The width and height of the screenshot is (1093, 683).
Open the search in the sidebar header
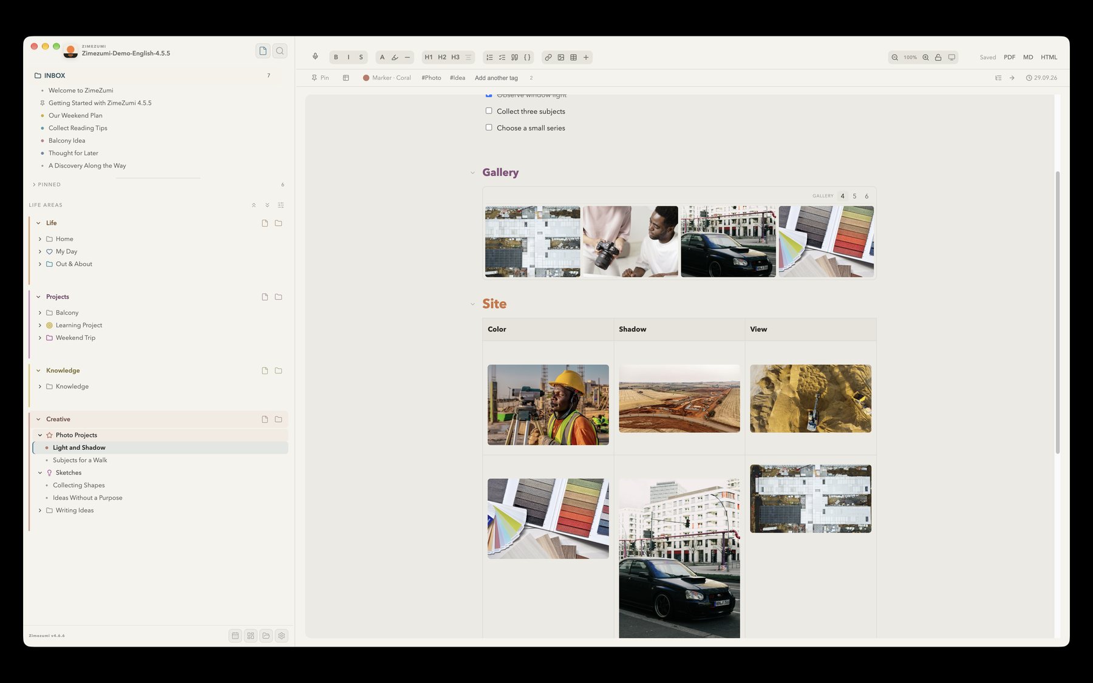pyautogui.click(x=280, y=51)
